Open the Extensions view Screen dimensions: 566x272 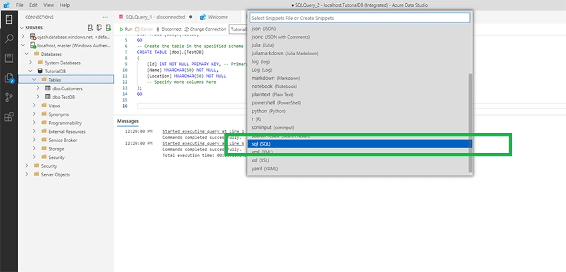click(9, 117)
